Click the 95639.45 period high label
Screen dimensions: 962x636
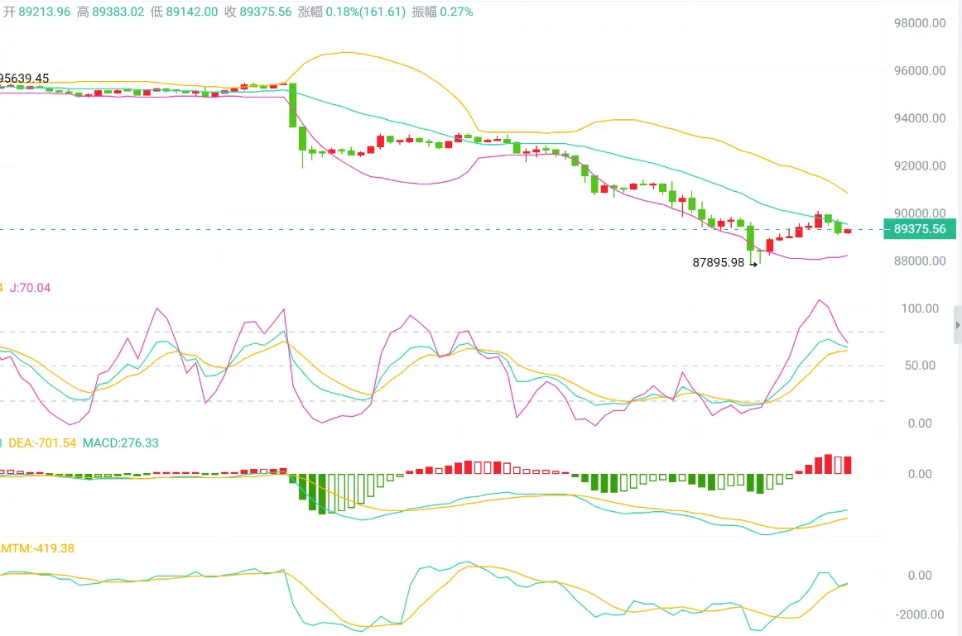25,79
